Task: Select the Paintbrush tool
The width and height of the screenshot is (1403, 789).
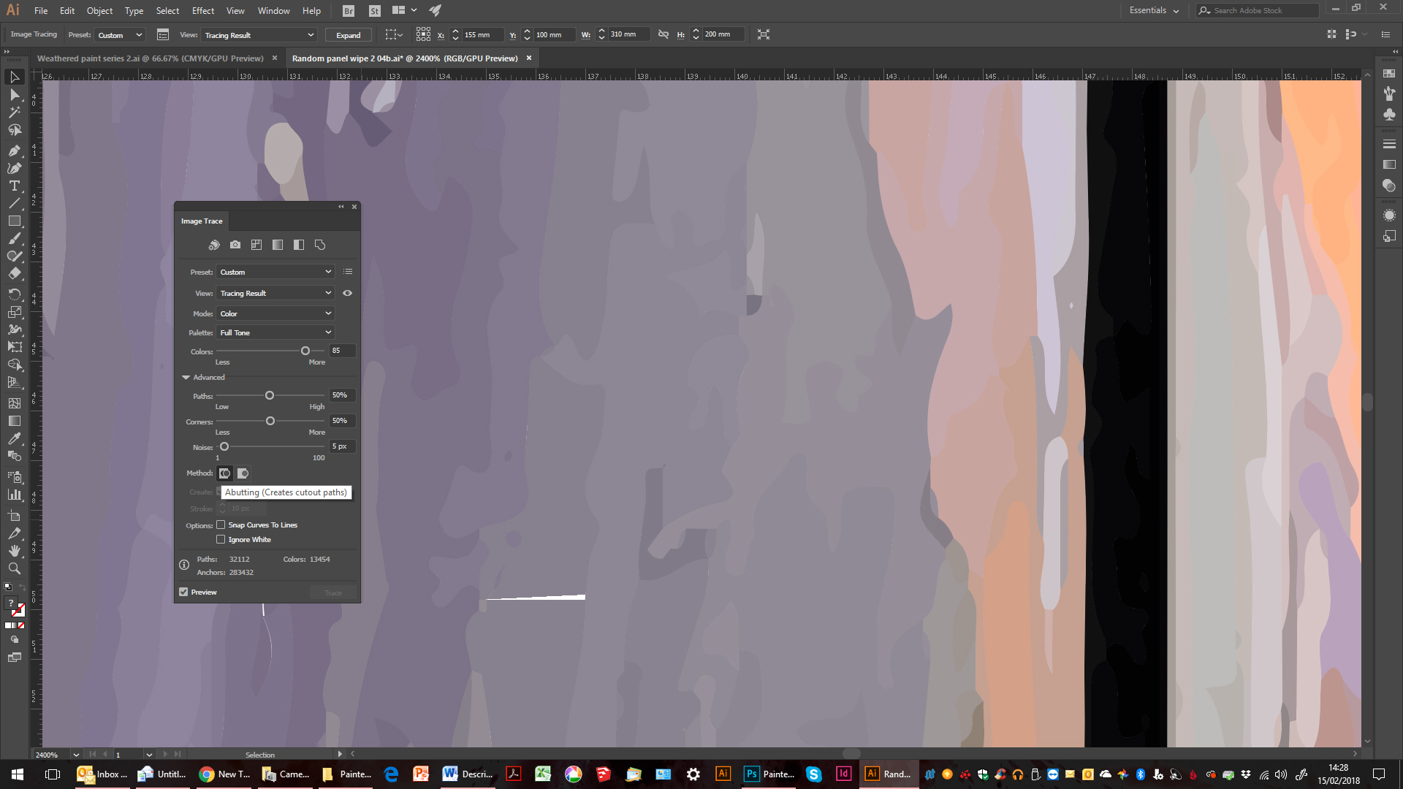Action: click(14, 239)
